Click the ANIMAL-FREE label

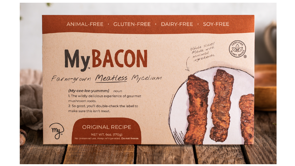[85, 24]
